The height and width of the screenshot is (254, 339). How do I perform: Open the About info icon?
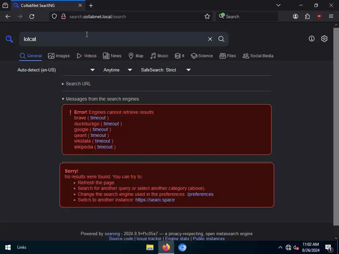coord(312,39)
